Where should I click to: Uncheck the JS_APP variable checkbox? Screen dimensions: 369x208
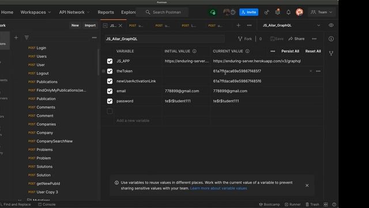pyautogui.click(x=110, y=61)
